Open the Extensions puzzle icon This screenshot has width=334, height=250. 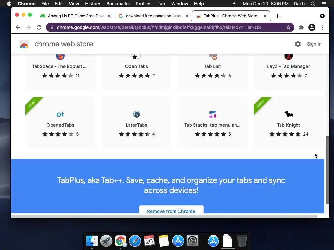tap(301, 27)
